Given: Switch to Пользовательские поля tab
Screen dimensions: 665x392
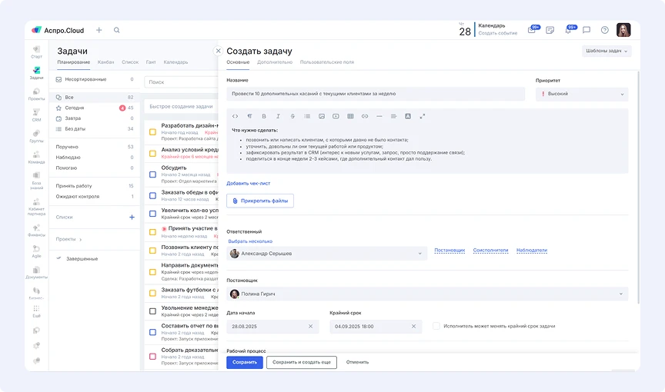Looking at the screenshot, I should [327, 62].
